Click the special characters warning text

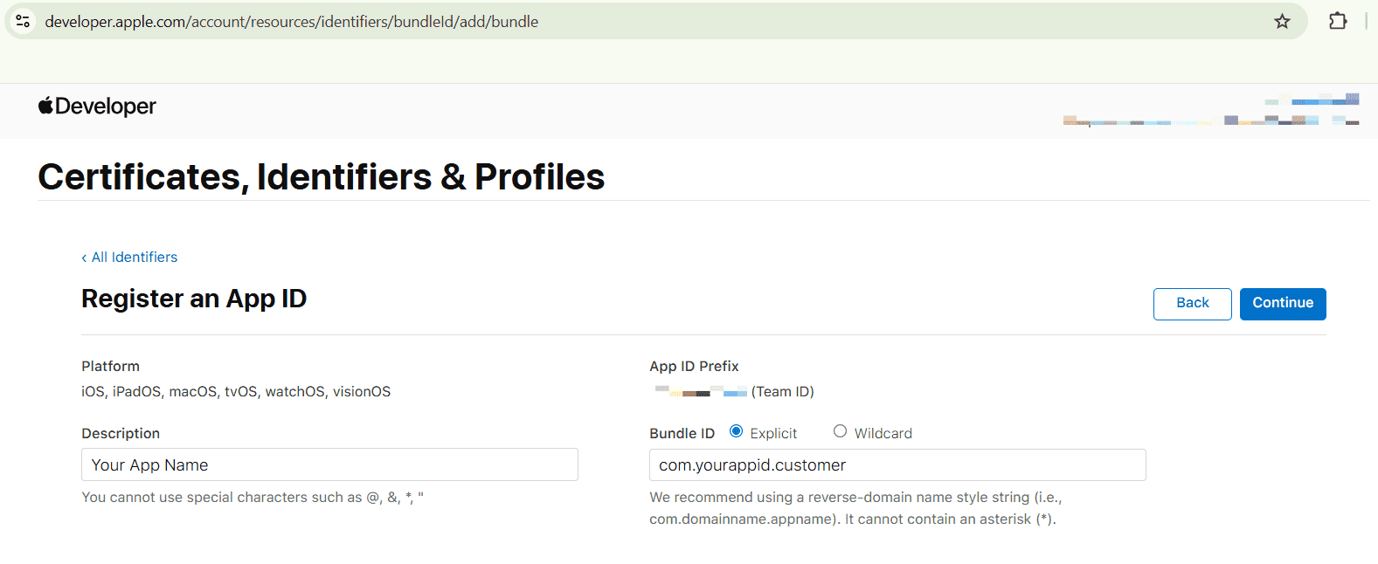pos(253,498)
